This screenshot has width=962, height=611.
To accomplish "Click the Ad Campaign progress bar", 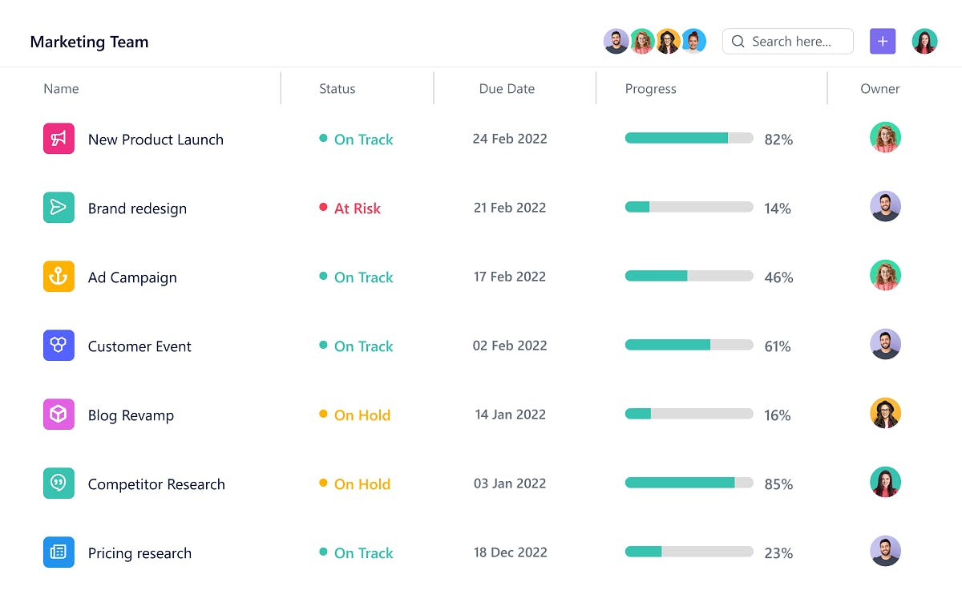I will [688, 275].
